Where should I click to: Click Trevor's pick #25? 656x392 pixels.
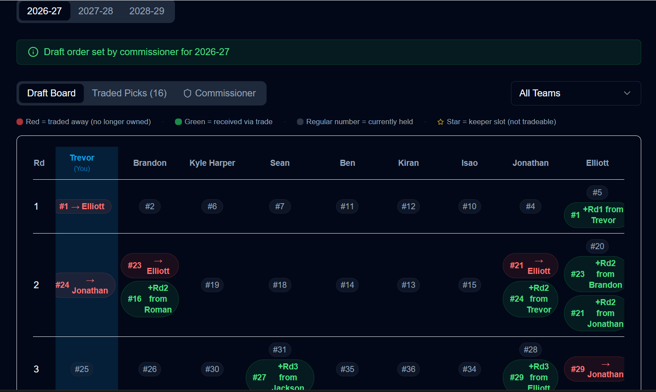pyautogui.click(x=82, y=369)
